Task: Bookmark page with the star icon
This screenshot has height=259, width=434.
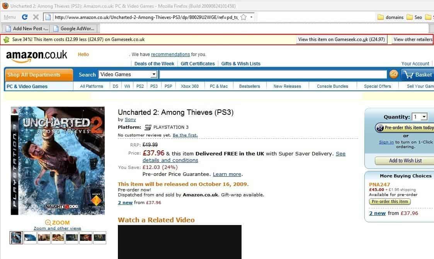Action: pyautogui.click(x=243, y=17)
